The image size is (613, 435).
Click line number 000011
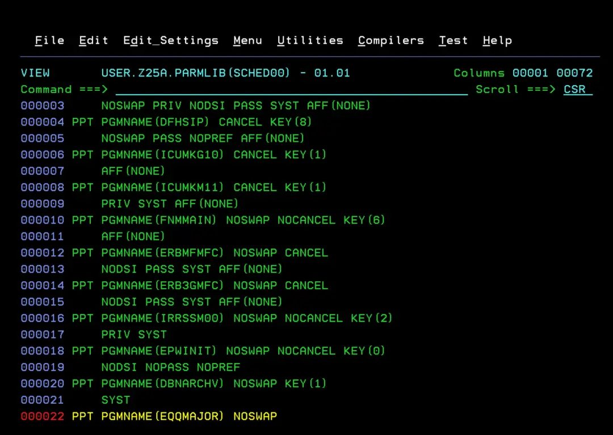coord(43,237)
